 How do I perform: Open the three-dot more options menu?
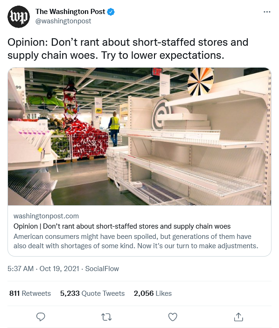[267, 12]
